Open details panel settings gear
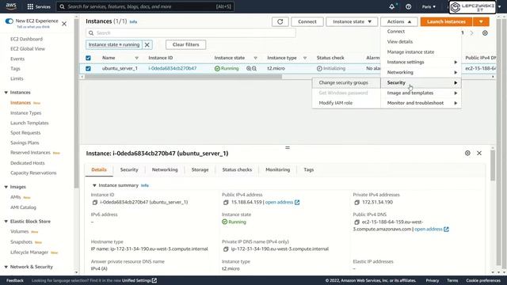This screenshot has width=507, height=285. pyautogui.click(x=467, y=153)
